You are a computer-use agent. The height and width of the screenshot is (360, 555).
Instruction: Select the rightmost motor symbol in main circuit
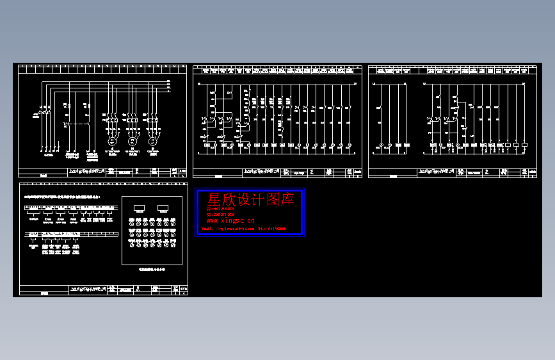click(152, 141)
